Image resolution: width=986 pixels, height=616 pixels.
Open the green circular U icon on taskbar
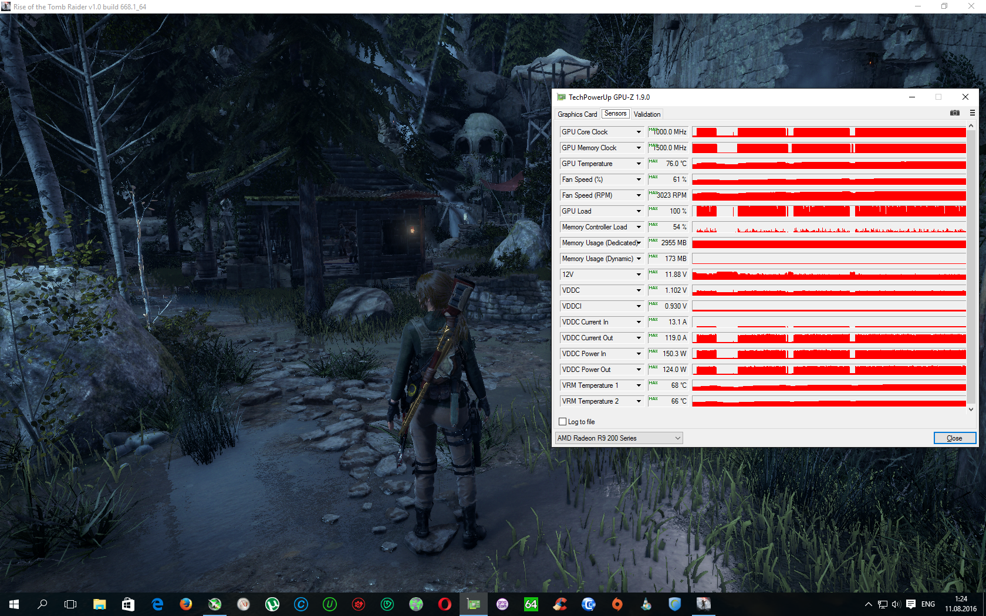click(330, 604)
